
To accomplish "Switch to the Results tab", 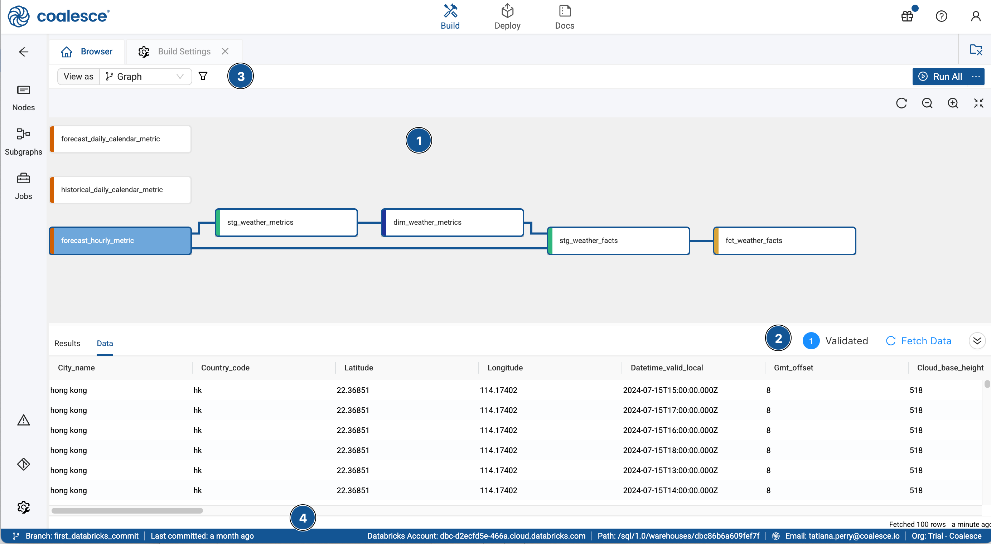I will (x=67, y=343).
